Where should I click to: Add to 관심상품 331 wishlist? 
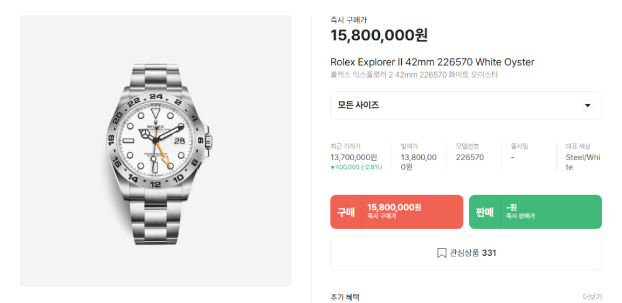(x=466, y=253)
